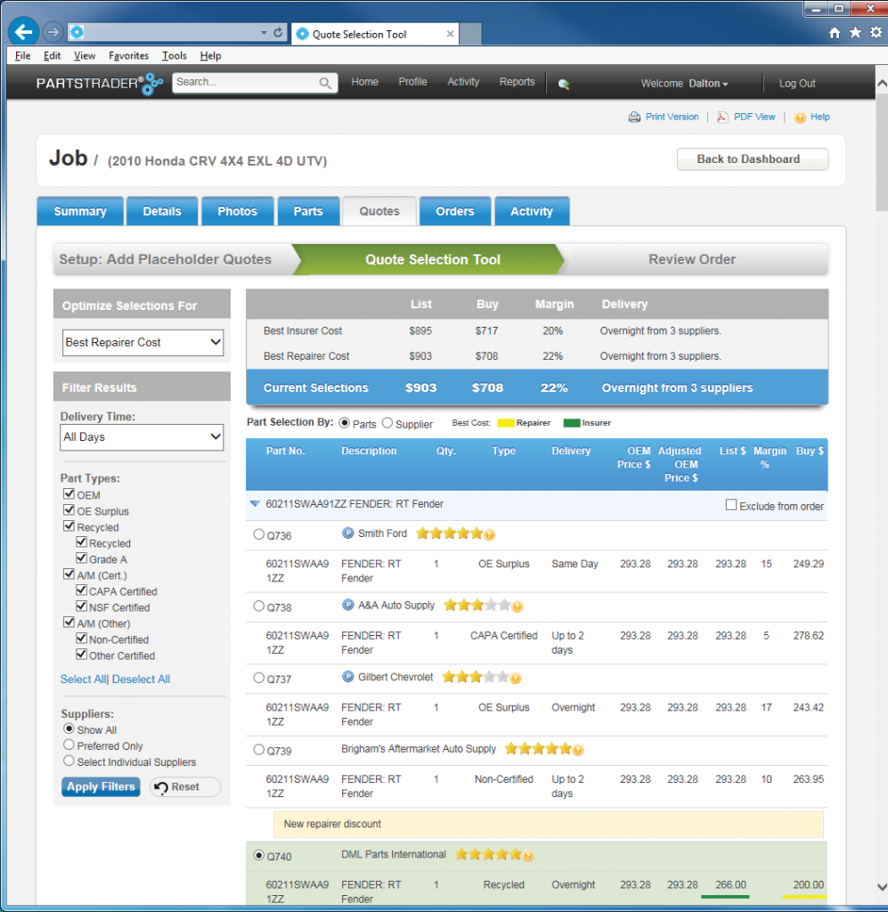Open the browser home icon
The image size is (888, 912).
pos(835,33)
